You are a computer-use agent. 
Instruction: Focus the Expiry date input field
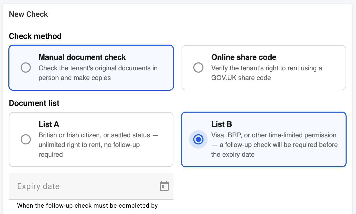(91, 186)
